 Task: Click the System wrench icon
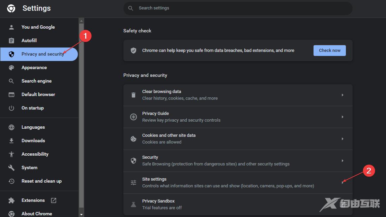click(x=11, y=168)
